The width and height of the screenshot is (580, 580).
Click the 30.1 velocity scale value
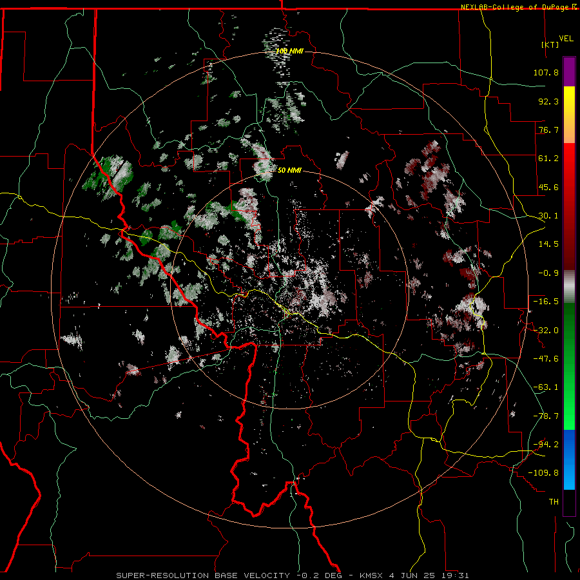(548, 216)
